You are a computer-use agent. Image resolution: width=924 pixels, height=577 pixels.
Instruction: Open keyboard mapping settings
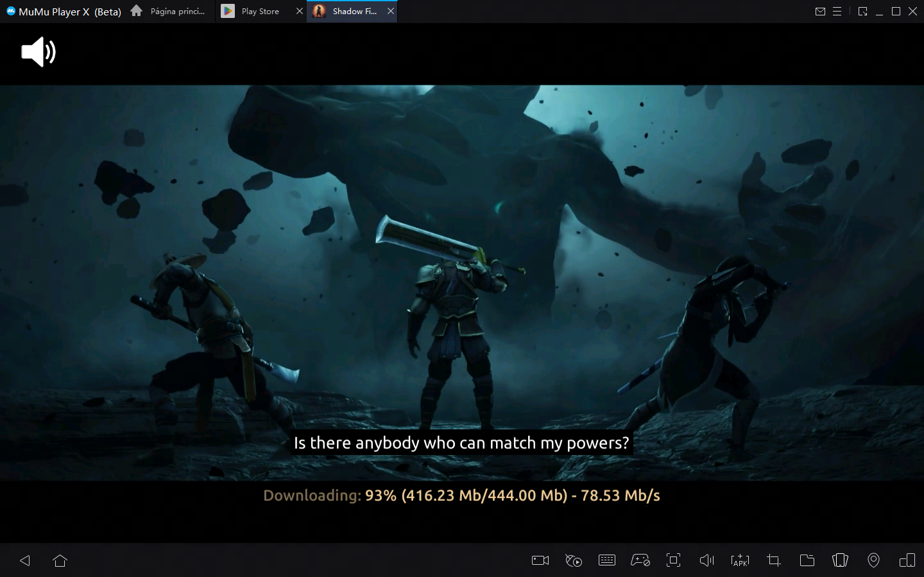point(606,560)
